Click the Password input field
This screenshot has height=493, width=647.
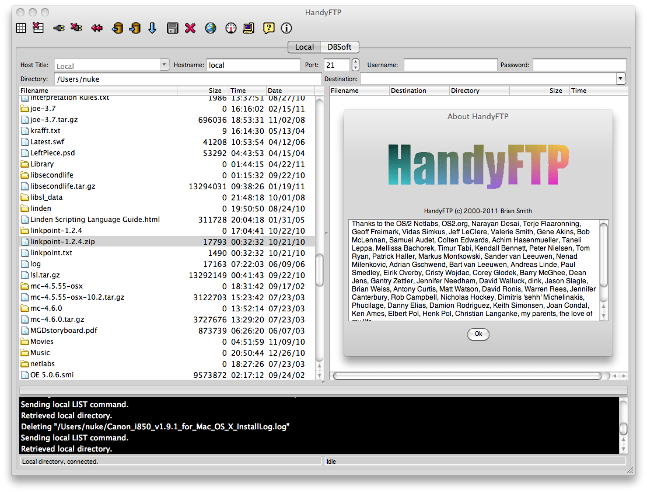pos(579,65)
